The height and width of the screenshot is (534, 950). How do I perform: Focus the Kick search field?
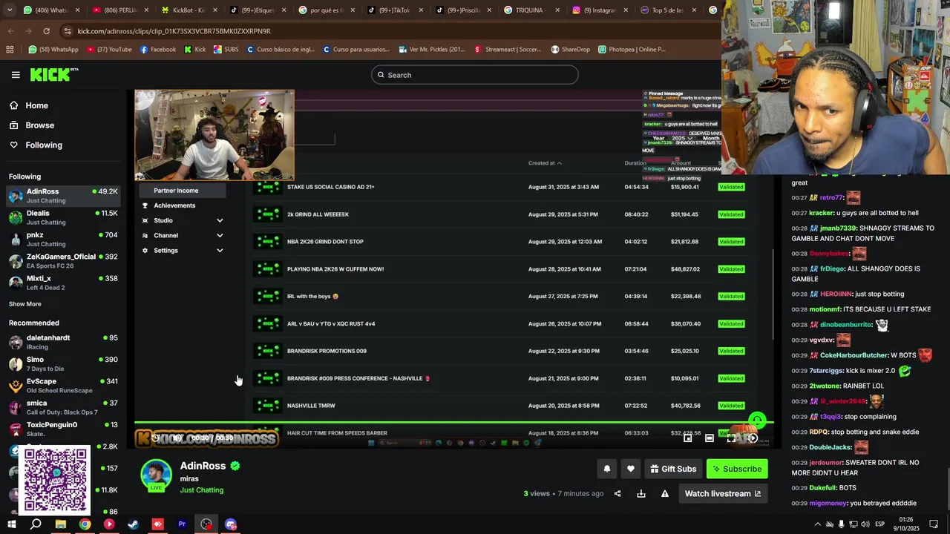475,75
